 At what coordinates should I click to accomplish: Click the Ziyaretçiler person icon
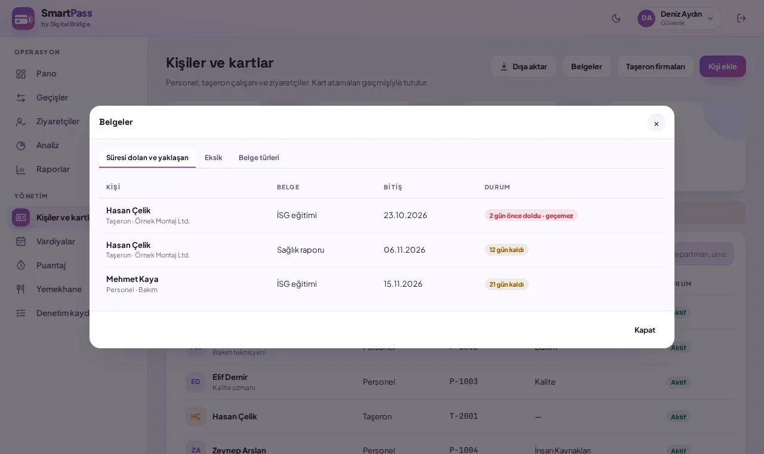point(21,122)
